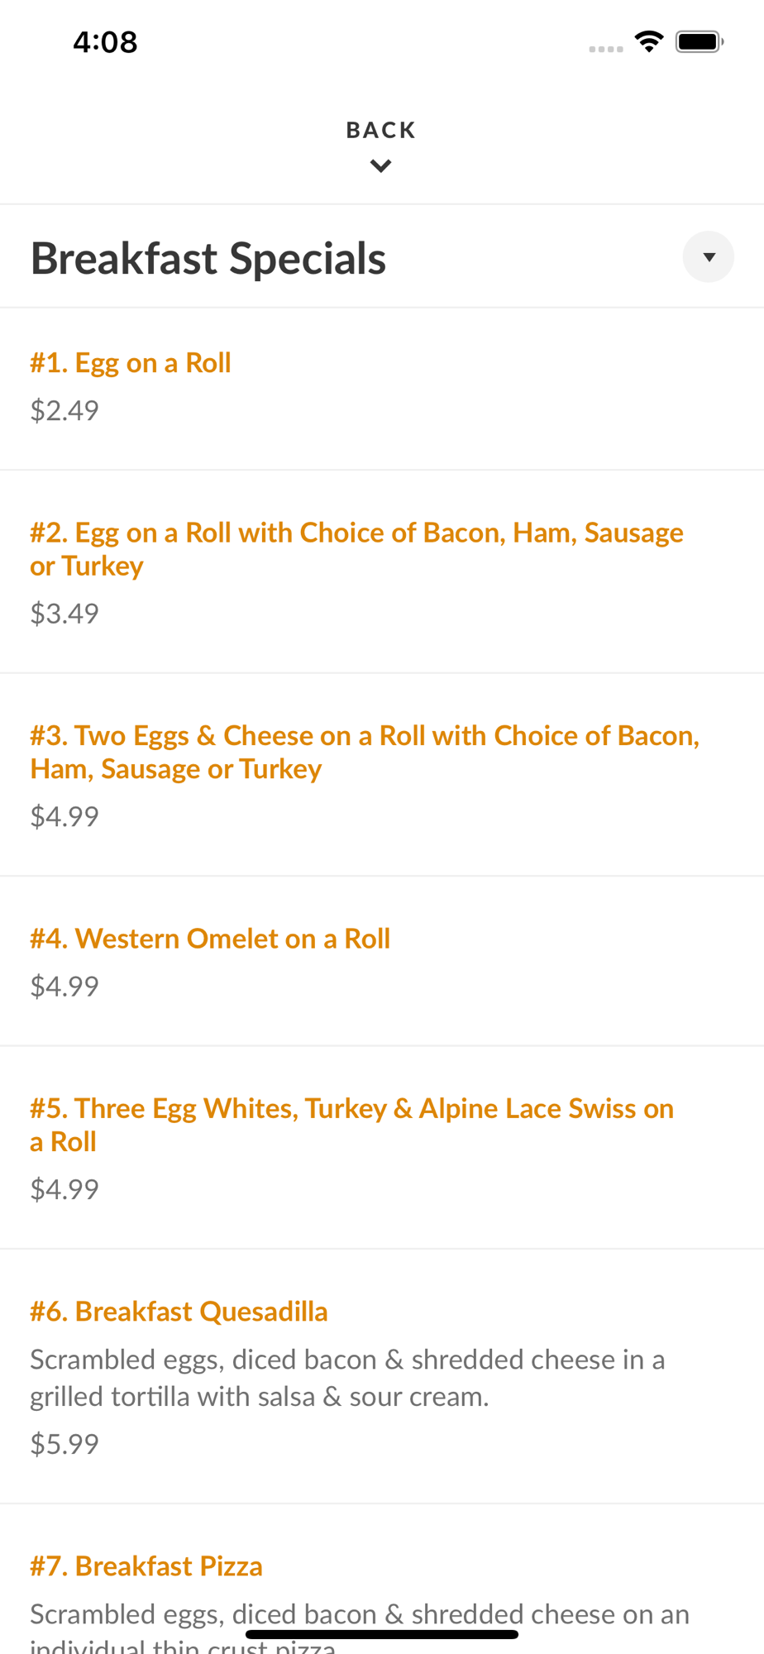Tap the $2.49 price of Egg on a Roll
This screenshot has width=764, height=1654.
64,410
